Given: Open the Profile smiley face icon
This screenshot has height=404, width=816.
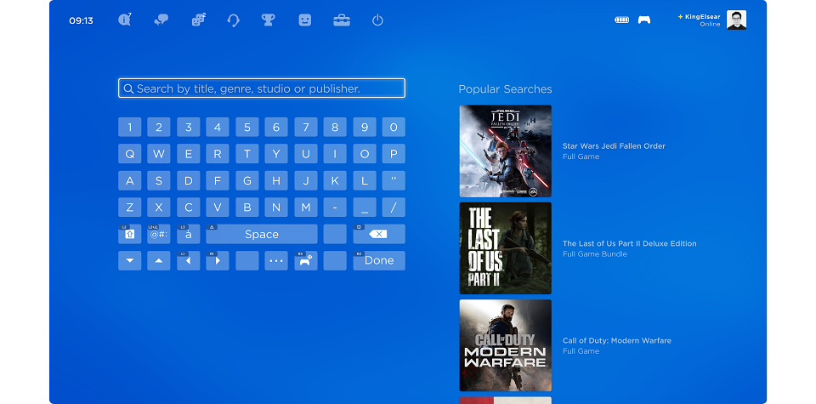Looking at the screenshot, I should (305, 20).
